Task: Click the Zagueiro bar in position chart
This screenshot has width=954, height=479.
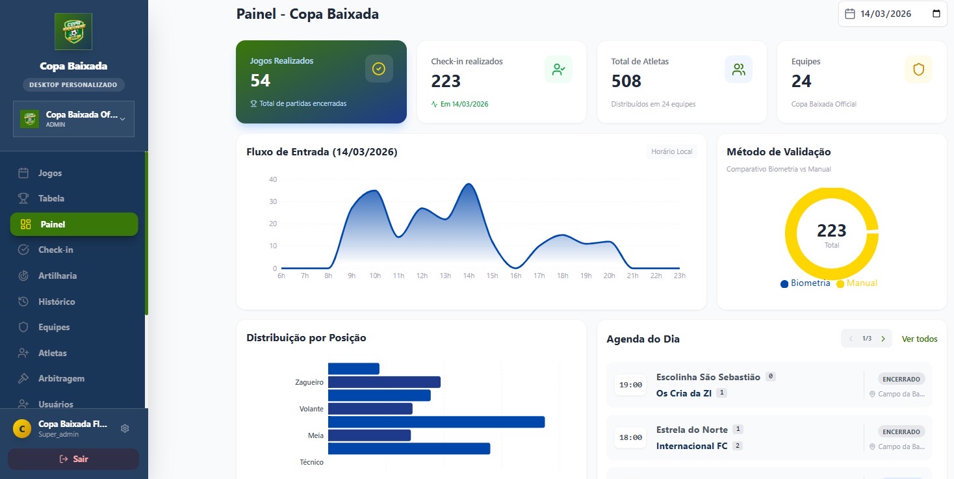Action: pos(384,382)
